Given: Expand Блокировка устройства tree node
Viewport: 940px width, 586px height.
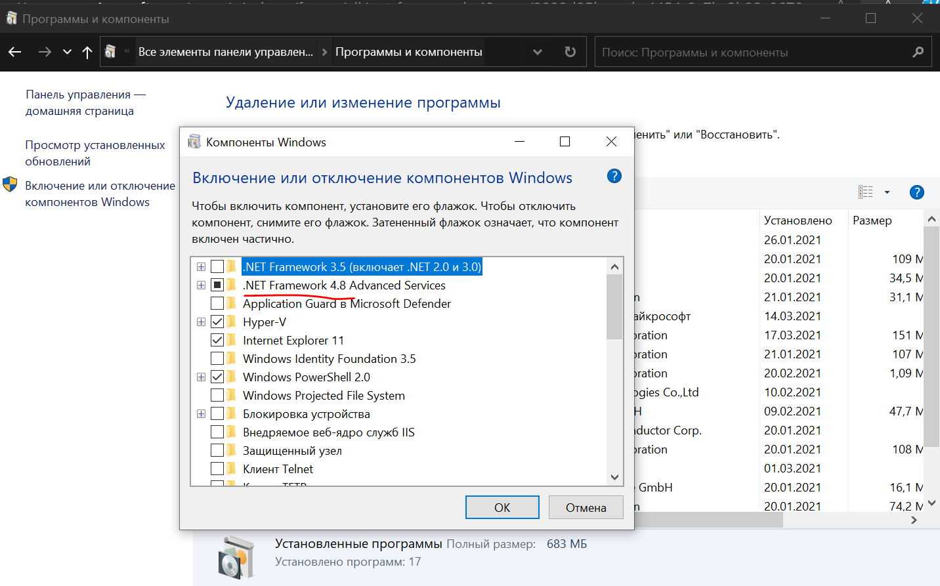Looking at the screenshot, I should coord(201,414).
